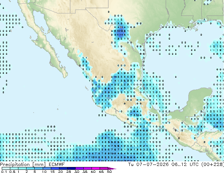Select the 30–35 mm purple legend swatch

pyautogui.click(x=79, y=168)
